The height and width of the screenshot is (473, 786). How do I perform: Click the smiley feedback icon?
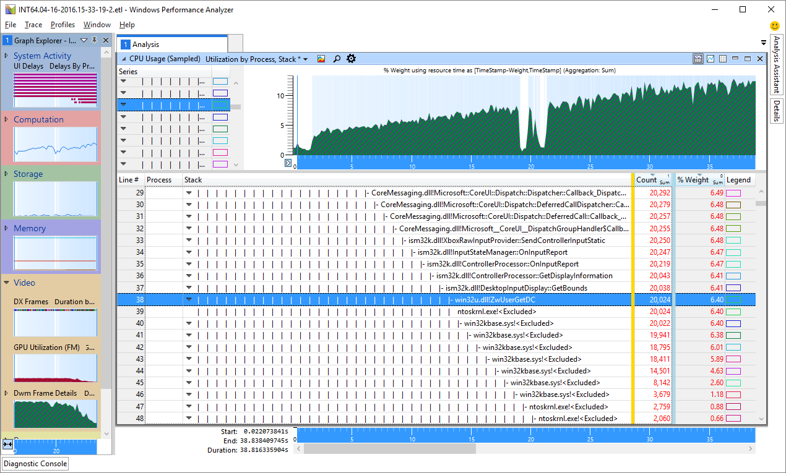774,26
